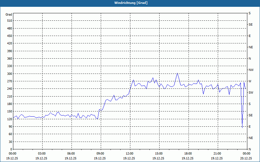Image resolution: width=260 pixels, height=162 pixels.
Task: Click the Windrichtung [Grad] chart title
Action: [131, 3]
